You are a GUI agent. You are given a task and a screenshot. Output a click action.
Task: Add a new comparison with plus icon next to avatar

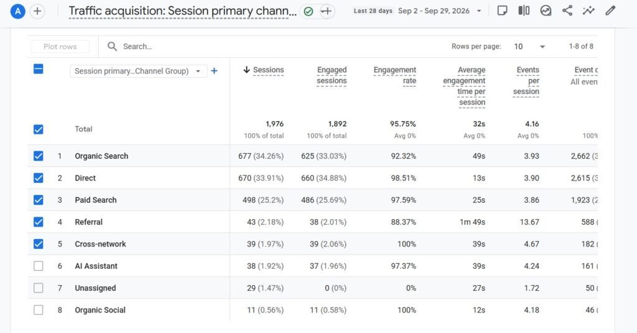[x=37, y=11]
